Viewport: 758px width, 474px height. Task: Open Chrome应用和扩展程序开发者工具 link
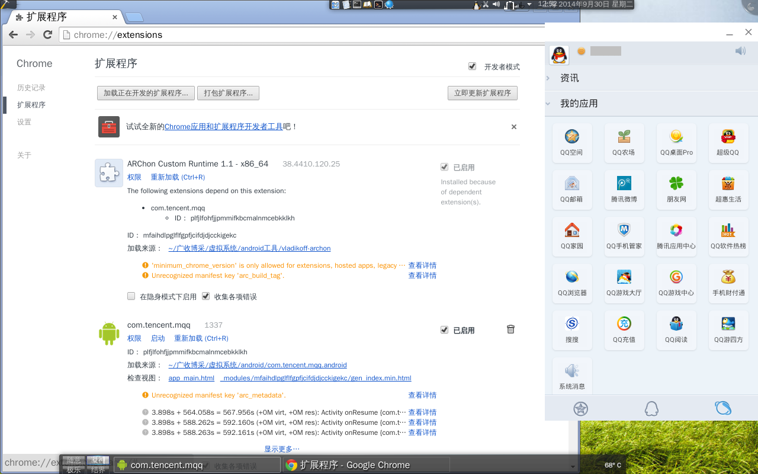coord(223,126)
